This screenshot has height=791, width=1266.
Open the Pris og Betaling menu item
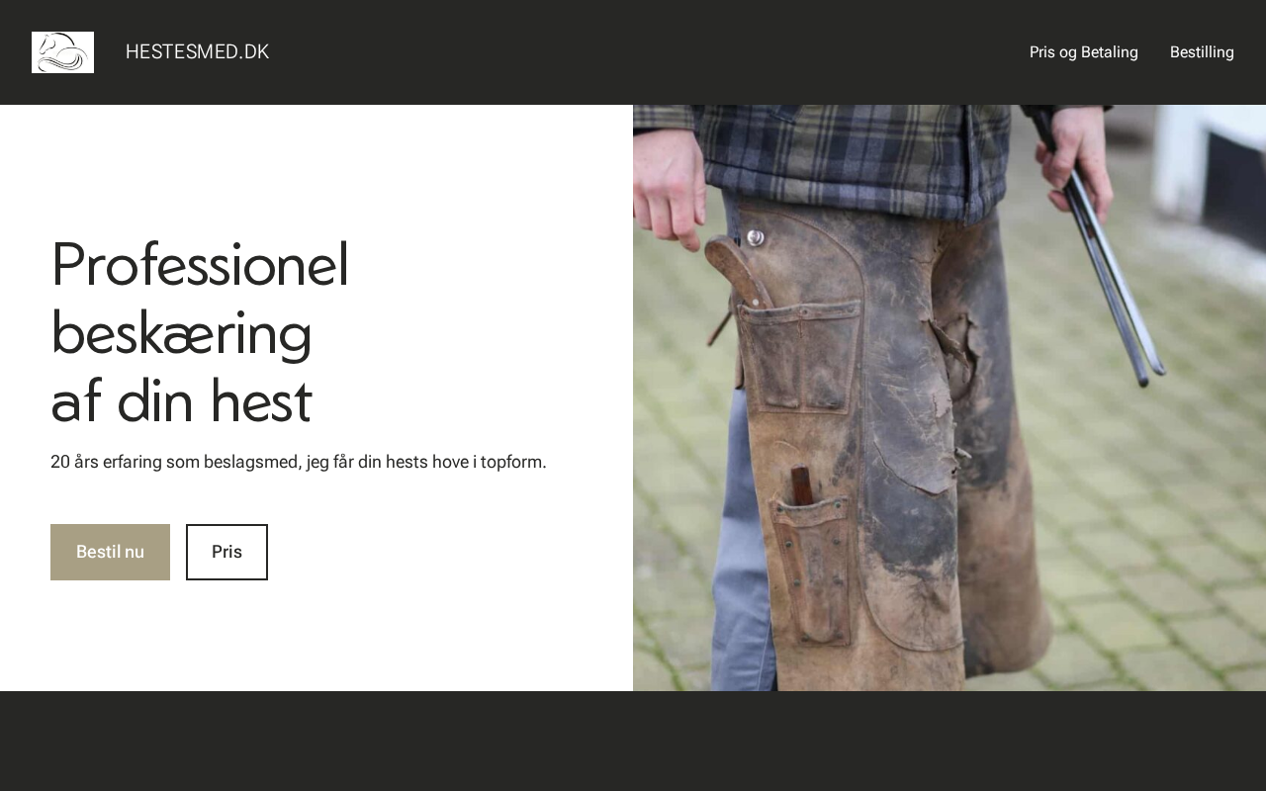coord(1084,52)
